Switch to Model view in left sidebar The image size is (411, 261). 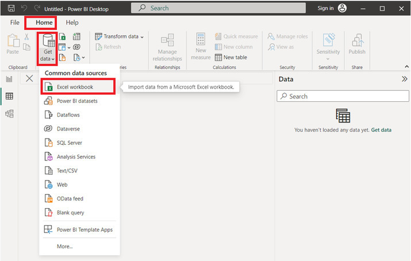tap(9, 114)
